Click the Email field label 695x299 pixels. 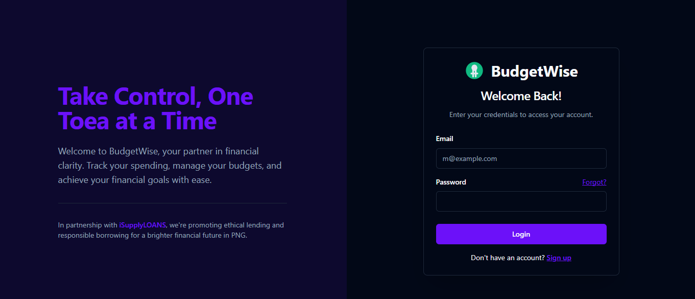click(444, 139)
